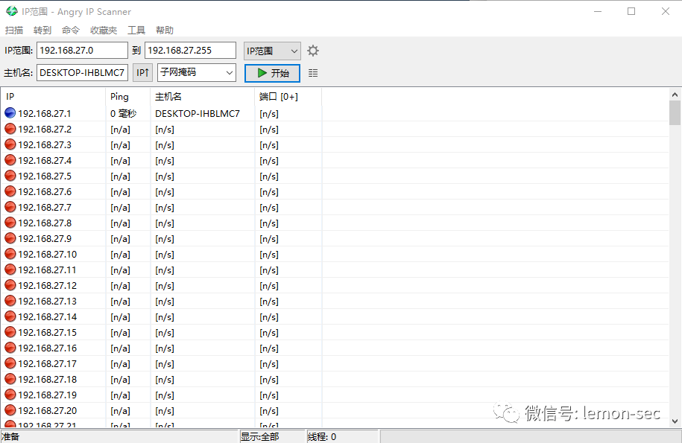Viewport: 682px width, 443px height.
Task: Click the red status icon for 192.168.27.13
Action: (x=10, y=301)
